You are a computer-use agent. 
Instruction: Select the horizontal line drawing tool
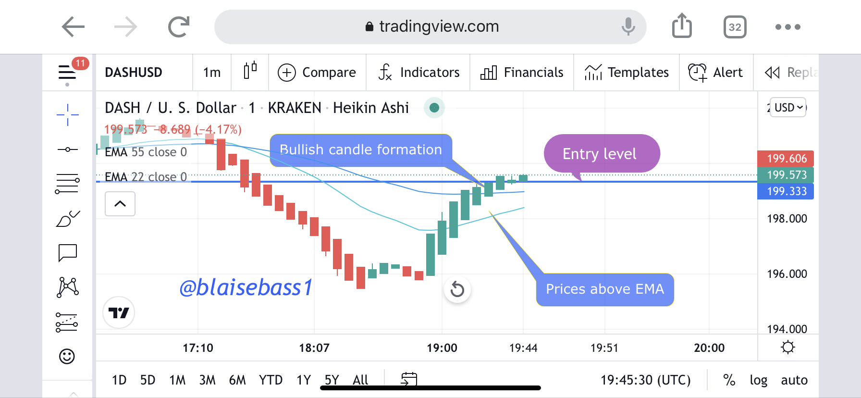coord(67,149)
